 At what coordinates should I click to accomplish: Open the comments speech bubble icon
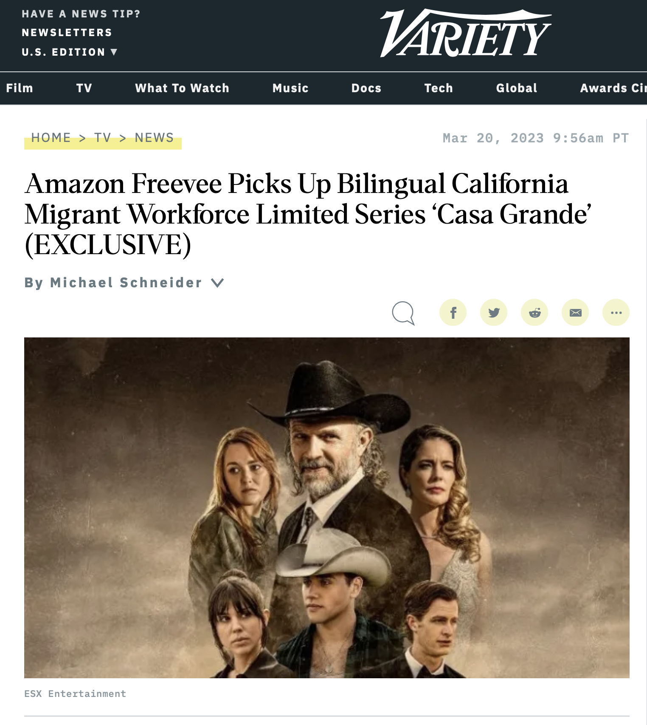(403, 313)
